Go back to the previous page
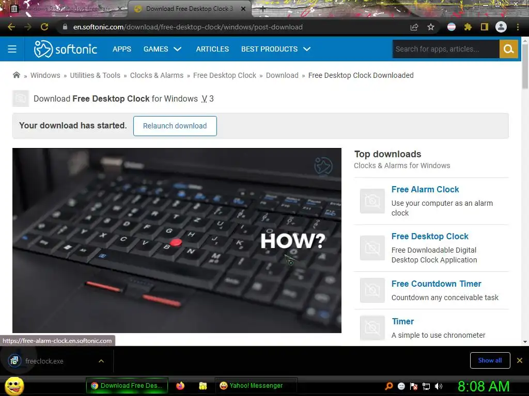529x396 pixels. click(11, 27)
